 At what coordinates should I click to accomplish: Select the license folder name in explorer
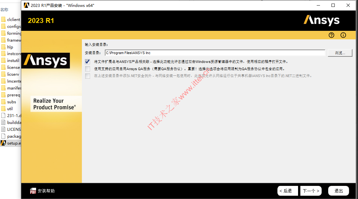point(13,68)
